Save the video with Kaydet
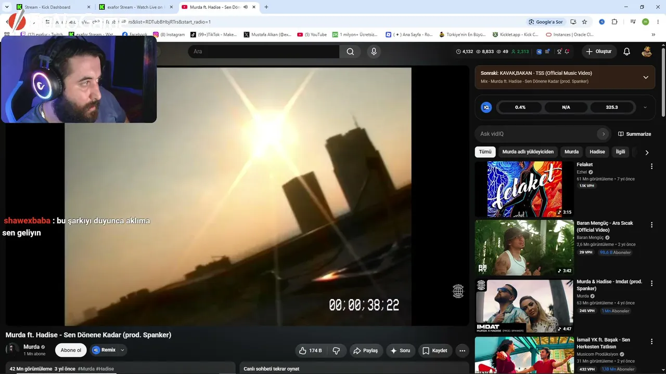Viewport: 666px width, 374px height. click(x=435, y=351)
